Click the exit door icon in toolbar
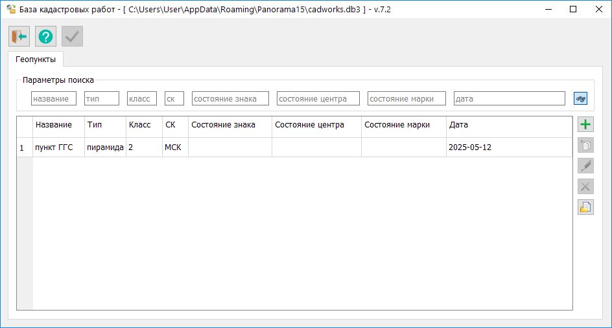The height and width of the screenshot is (328, 612). coord(19,36)
